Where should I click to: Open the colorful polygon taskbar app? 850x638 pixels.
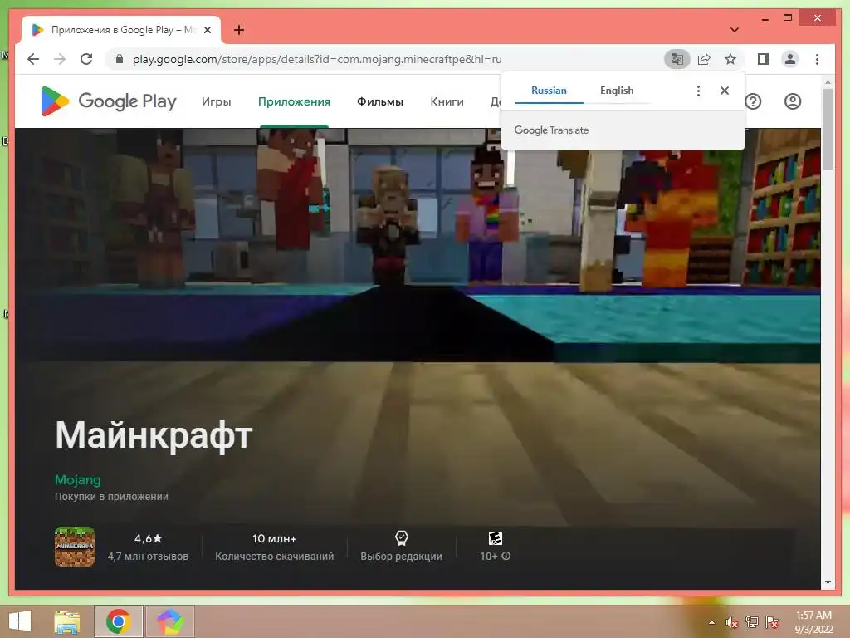[x=169, y=621]
